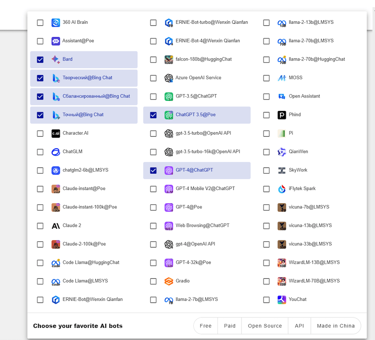Filter bots by Free

point(206,326)
